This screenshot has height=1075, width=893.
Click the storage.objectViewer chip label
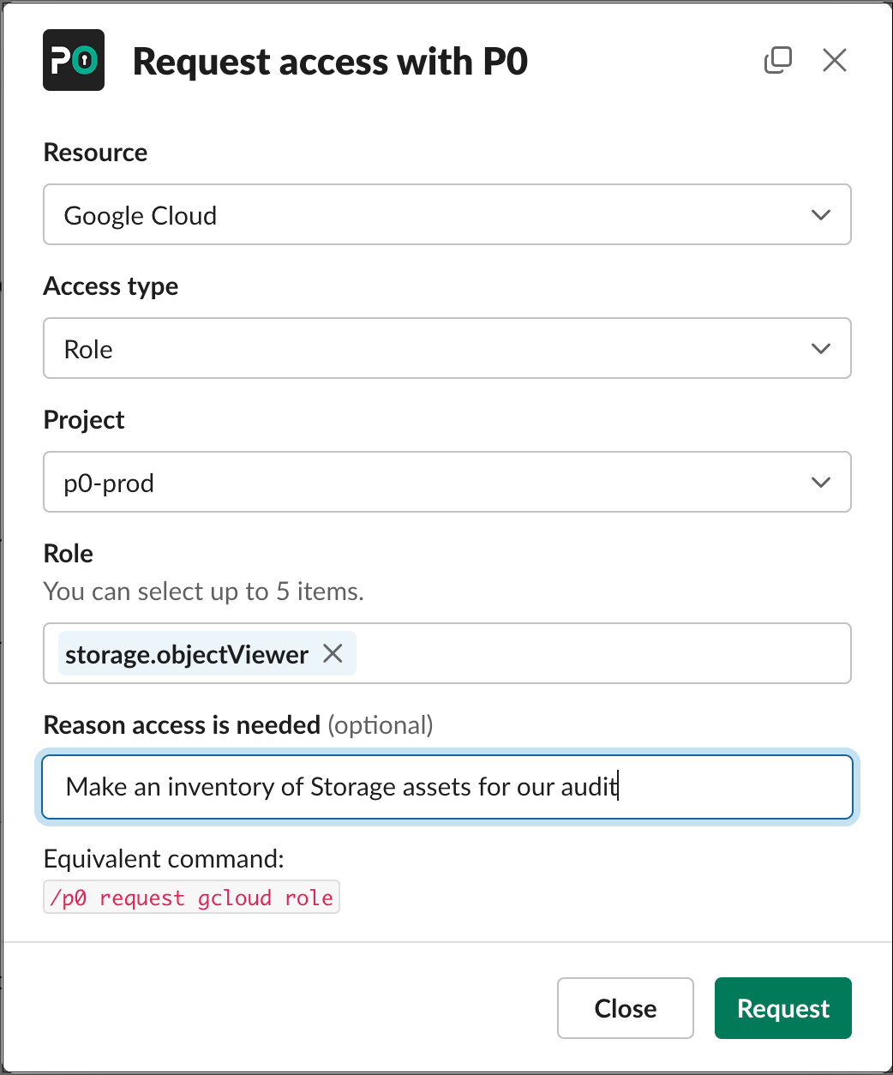[187, 654]
